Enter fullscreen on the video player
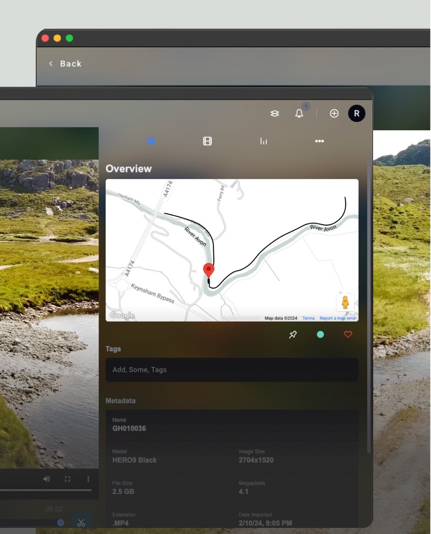Screen dimensions: 431x534 [67, 479]
